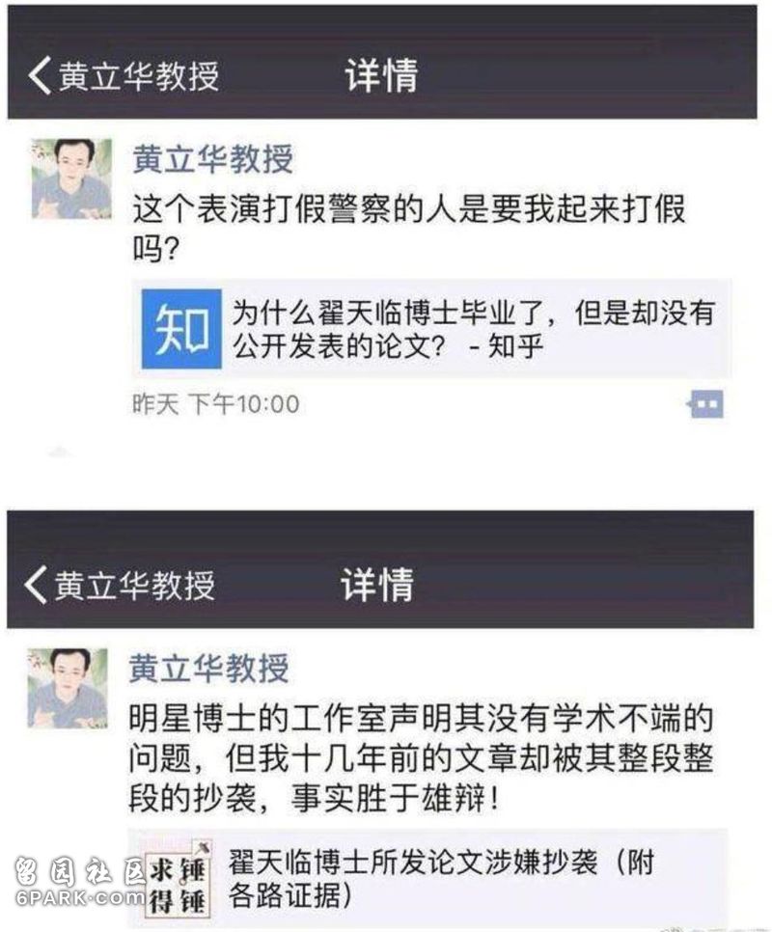Tap the back chevron in the top header
Viewport: 772px width, 932px height.
pos(40,75)
